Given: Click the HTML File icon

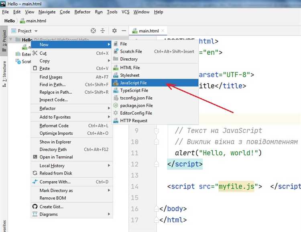Looking at the screenshot, I should point(116,68).
